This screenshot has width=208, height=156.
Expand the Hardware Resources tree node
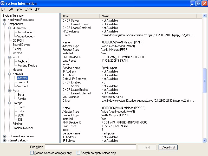click(x=5, y=20)
